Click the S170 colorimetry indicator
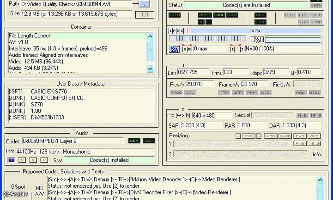 coord(303,22)
